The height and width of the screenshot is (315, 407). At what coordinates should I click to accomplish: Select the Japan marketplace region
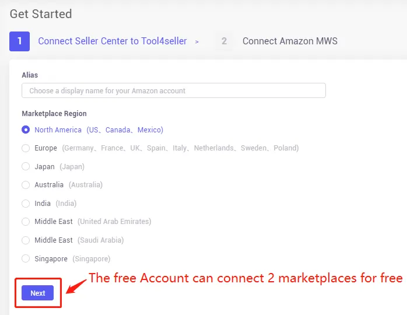[x=26, y=166]
